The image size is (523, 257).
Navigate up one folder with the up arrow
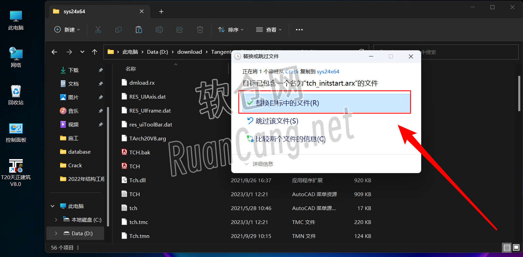(95, 52)
